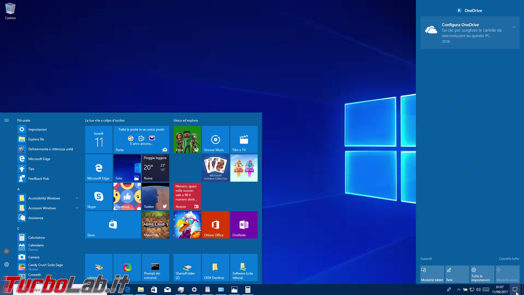Open the Minecraft tile
Viewport: 524px width, 295px height.
(x=155, y=225)
